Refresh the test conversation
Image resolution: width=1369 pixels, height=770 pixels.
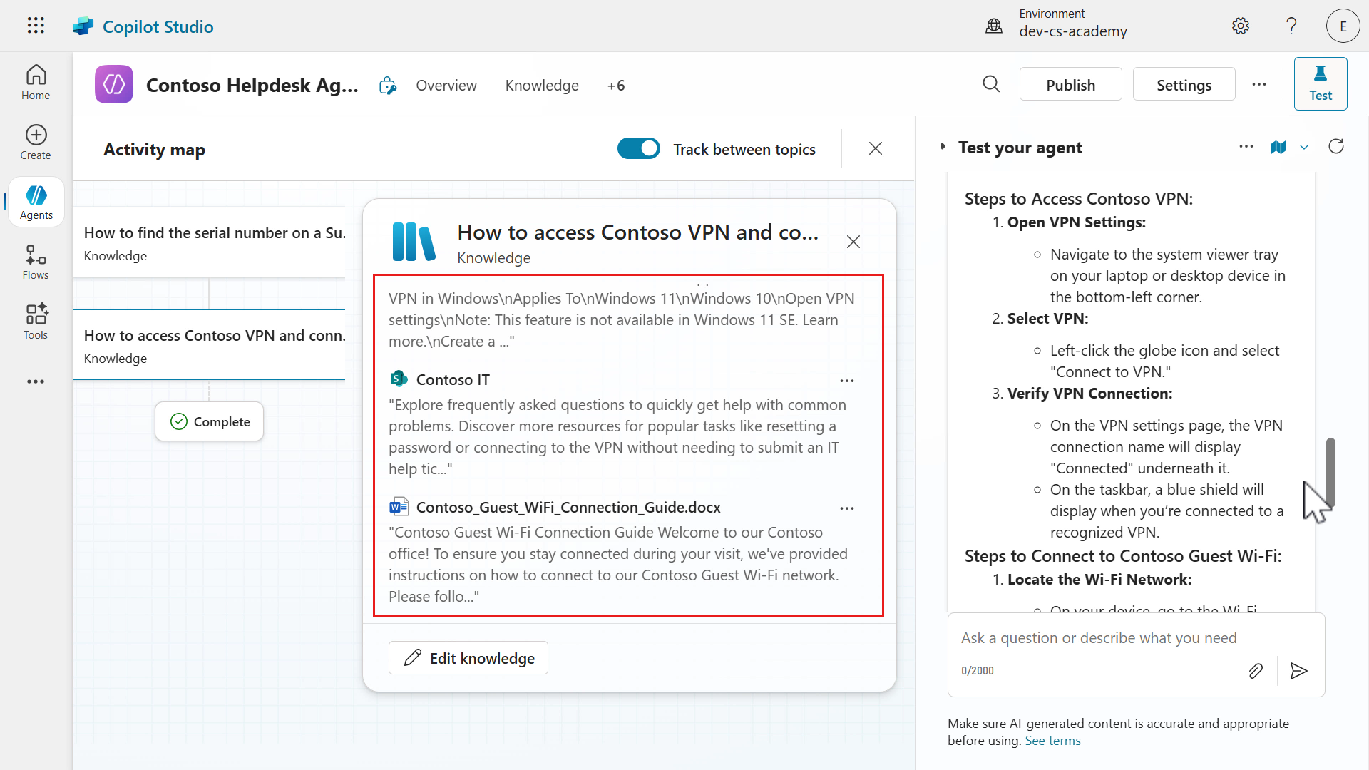click(1336, 147)
